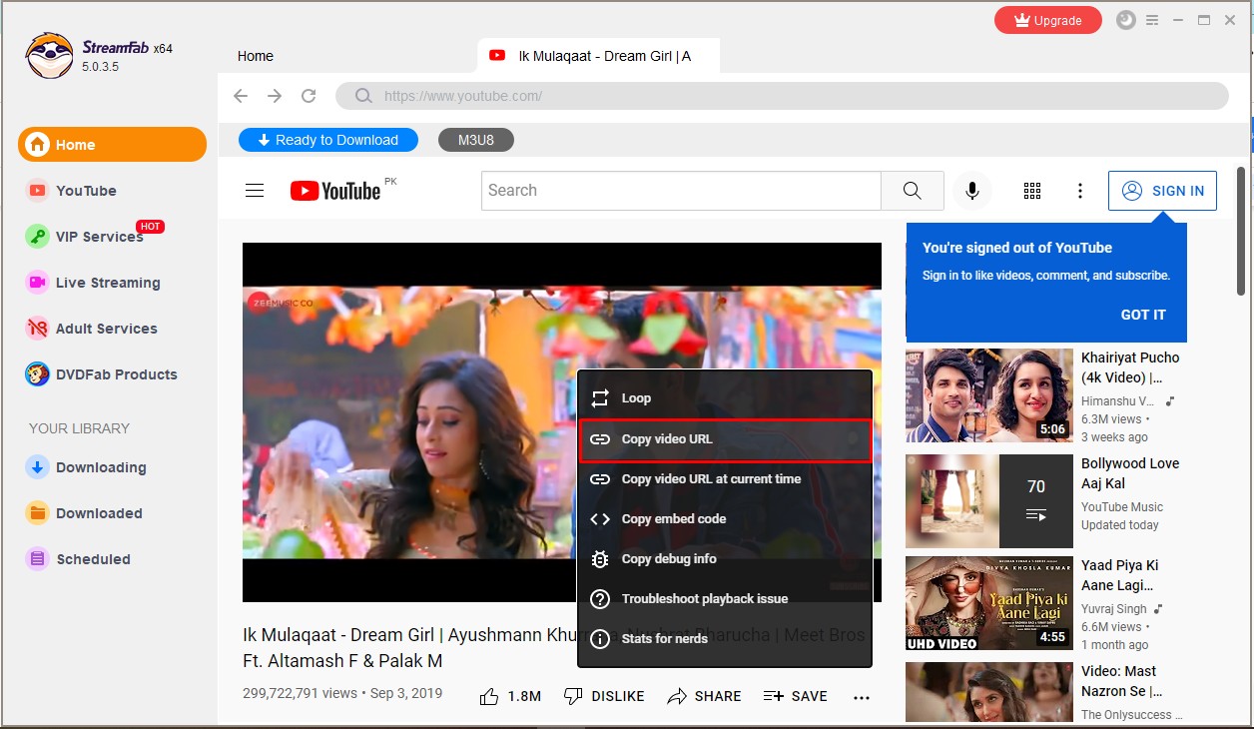Open Bollywood Love Aaj Kal playlist thumbnail
This screenshot has height=729, width=1254.
(x=989, y=501)
